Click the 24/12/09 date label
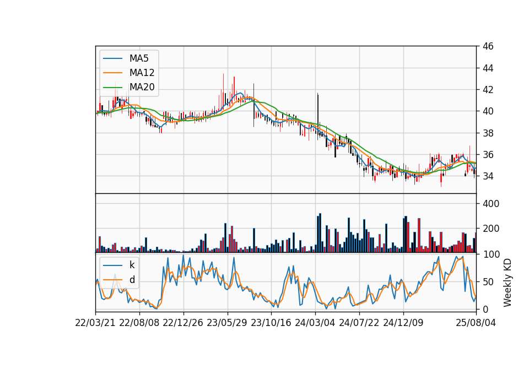This screenshot has width=529, height=380. pyautogui.click(x=403, y=323)
